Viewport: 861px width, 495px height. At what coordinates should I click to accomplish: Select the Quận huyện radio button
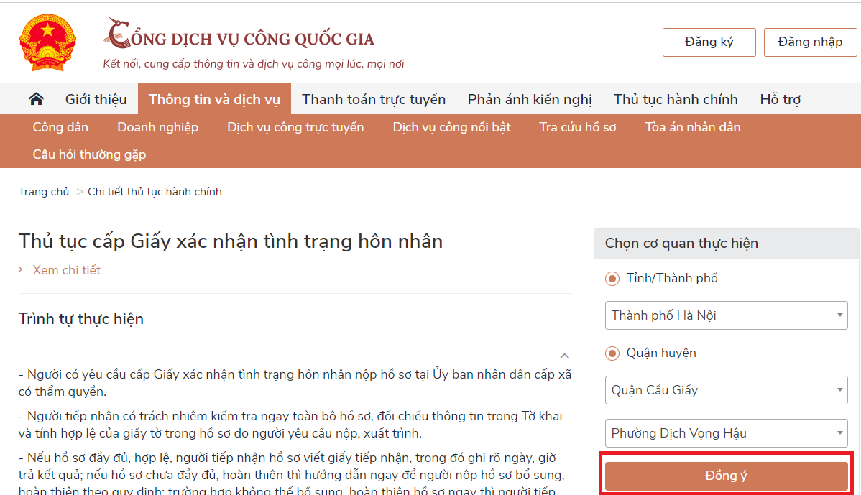[x=612, y=353]
